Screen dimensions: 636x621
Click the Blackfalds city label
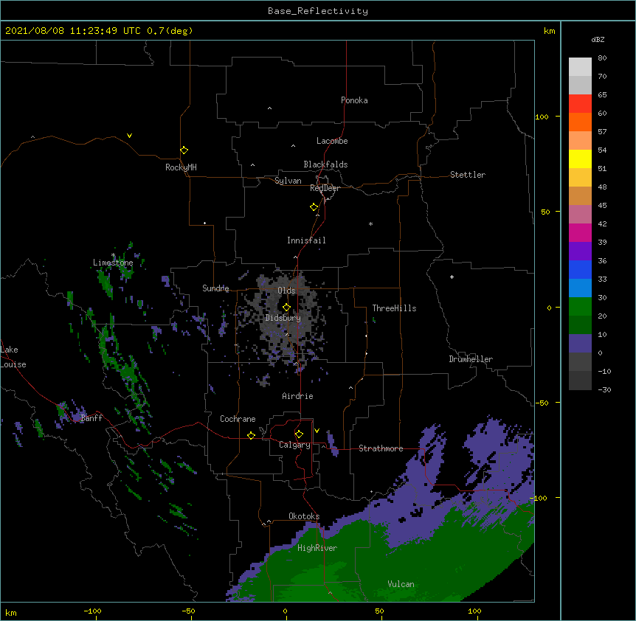(325, 164)
